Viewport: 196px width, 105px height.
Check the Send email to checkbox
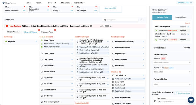[155, 101]
